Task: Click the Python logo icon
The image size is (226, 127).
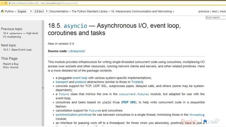Action: (2, 12)
